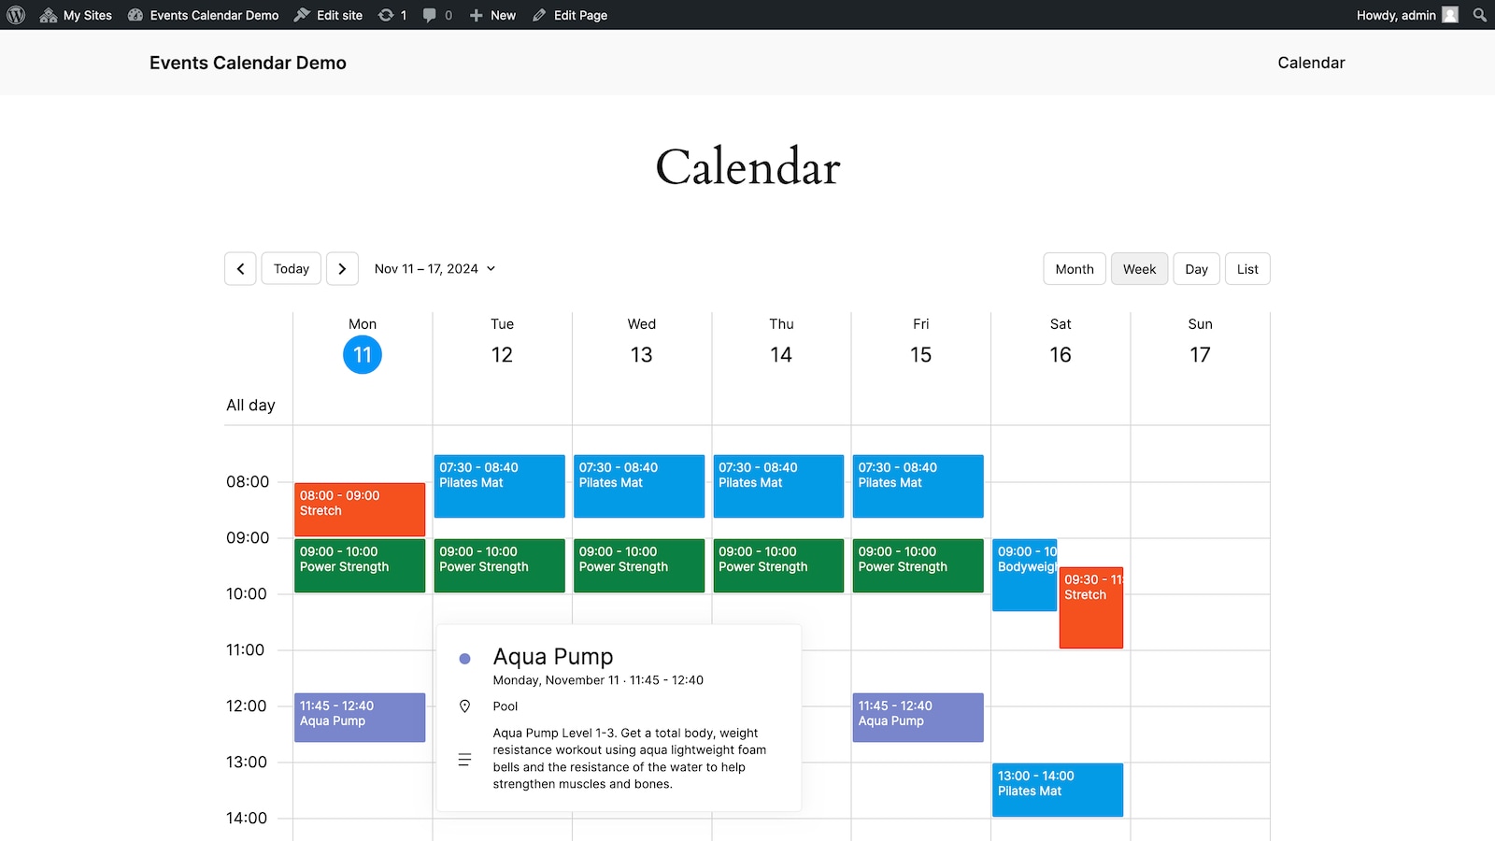This screenshot has height=841, width=1495.
Task: Click the location pin icon in the event popup
Action: click(x=465, y=706)
